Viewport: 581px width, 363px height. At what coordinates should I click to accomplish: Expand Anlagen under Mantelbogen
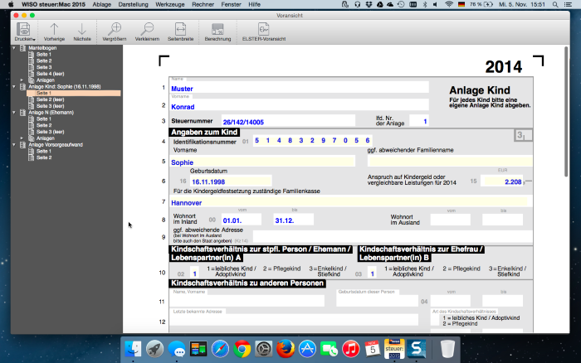tap(22, 80)
